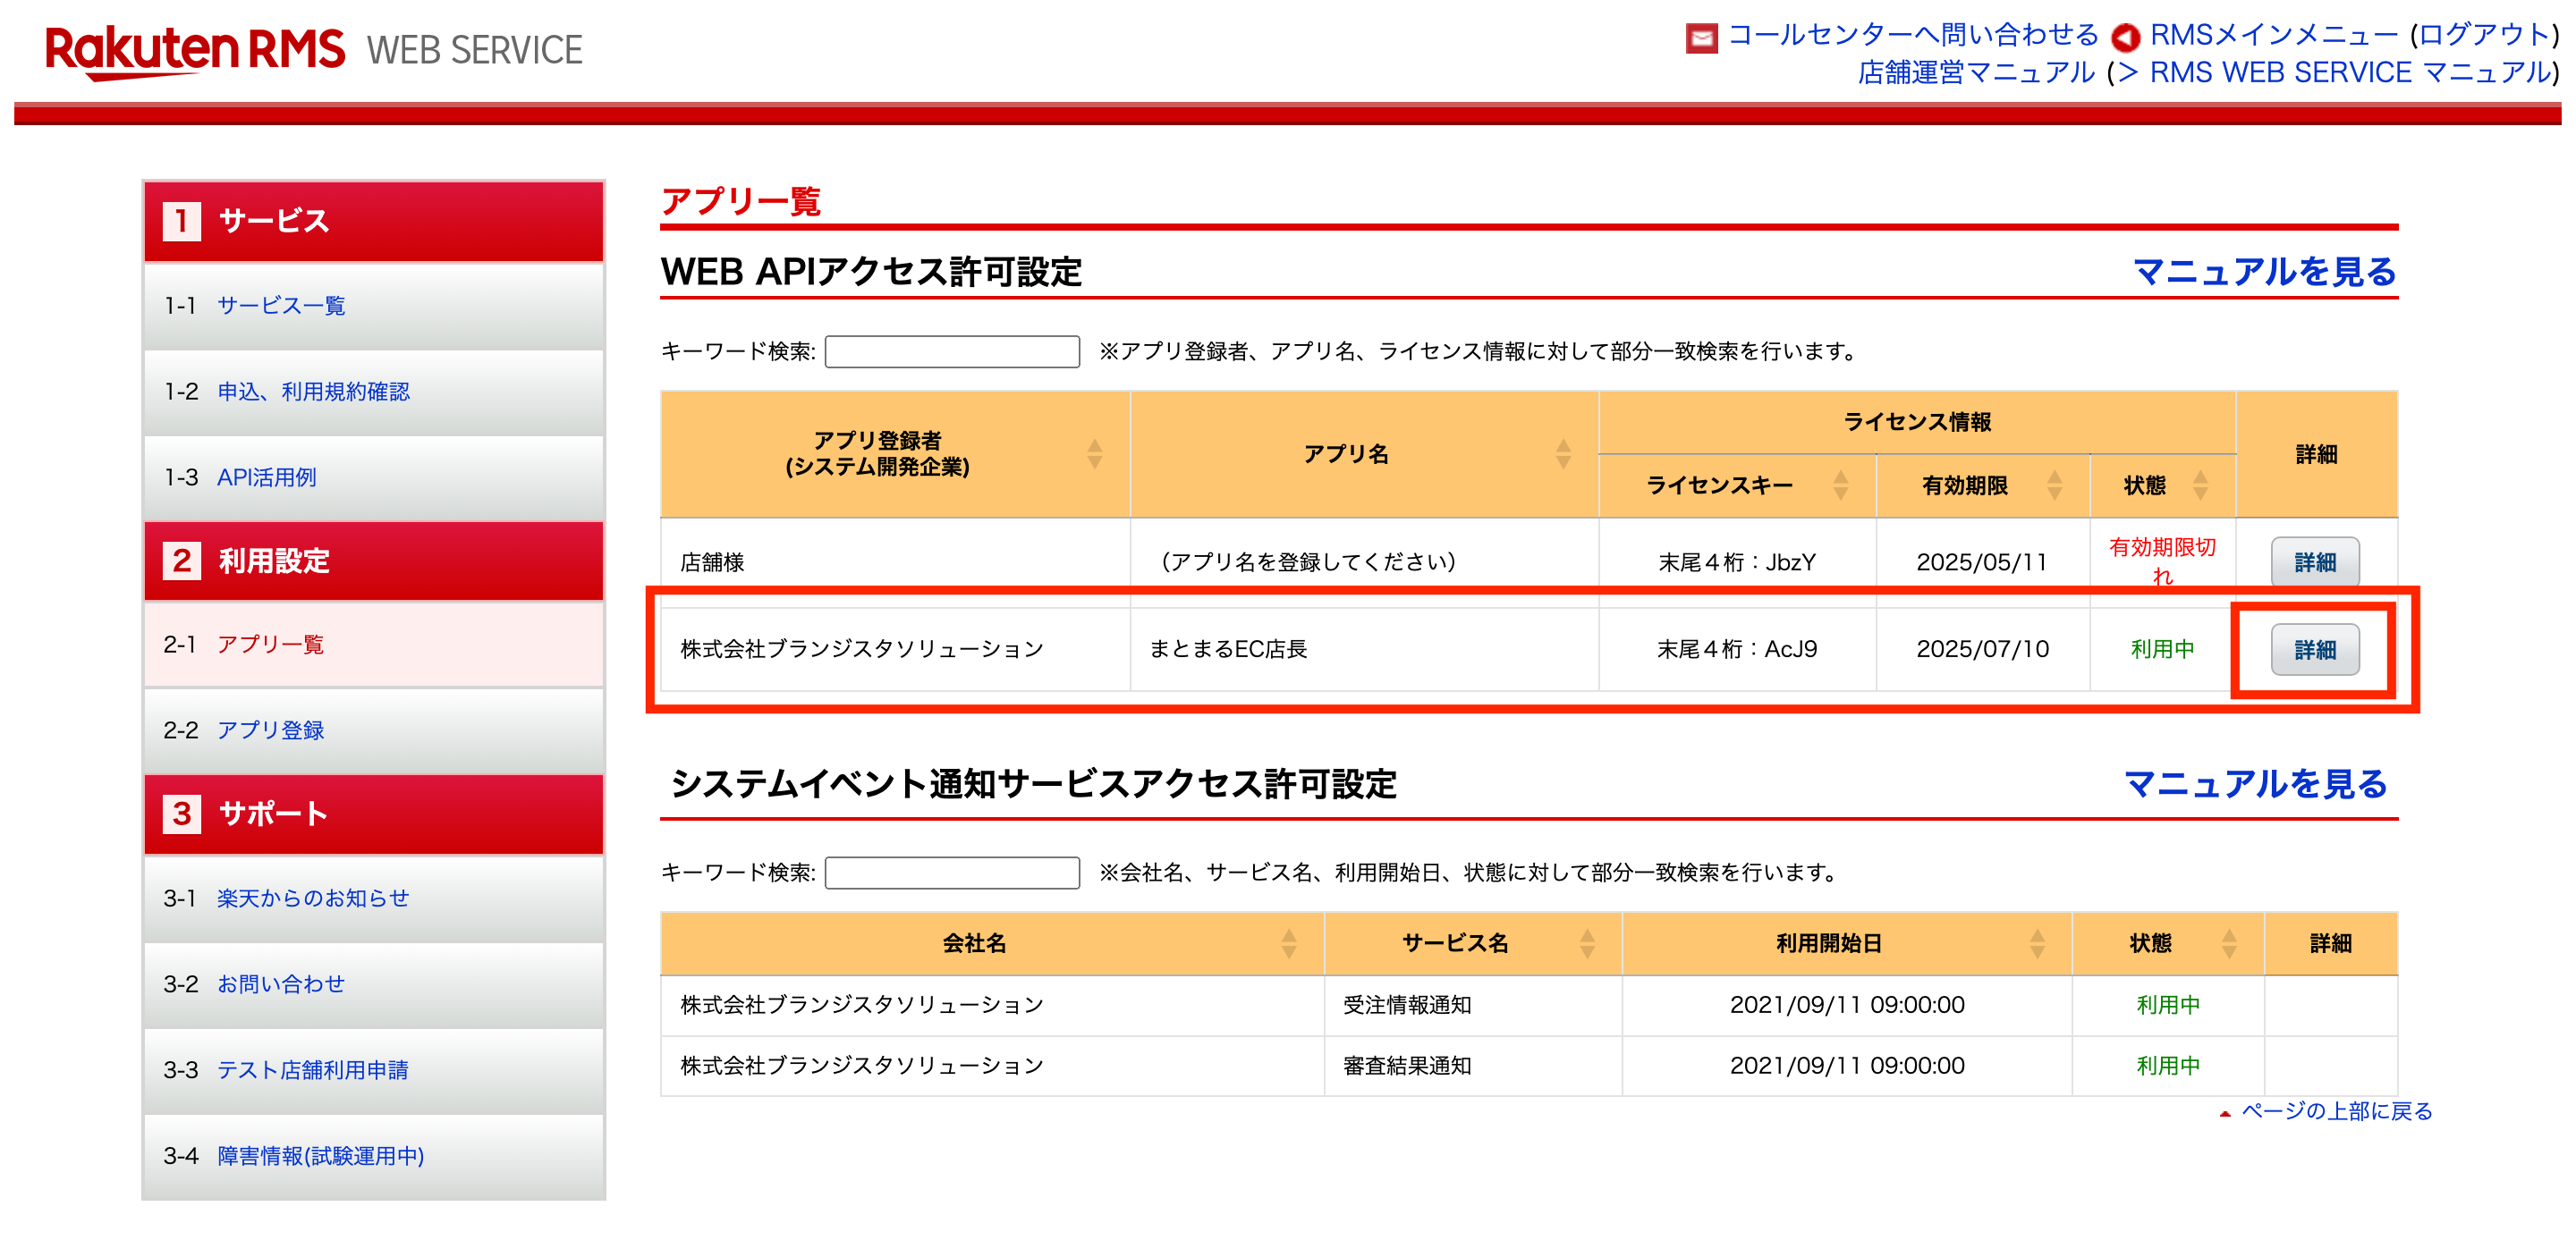Select 2025/07/10 expiry date cell

pyautogui.click(x=1982, y=649)
